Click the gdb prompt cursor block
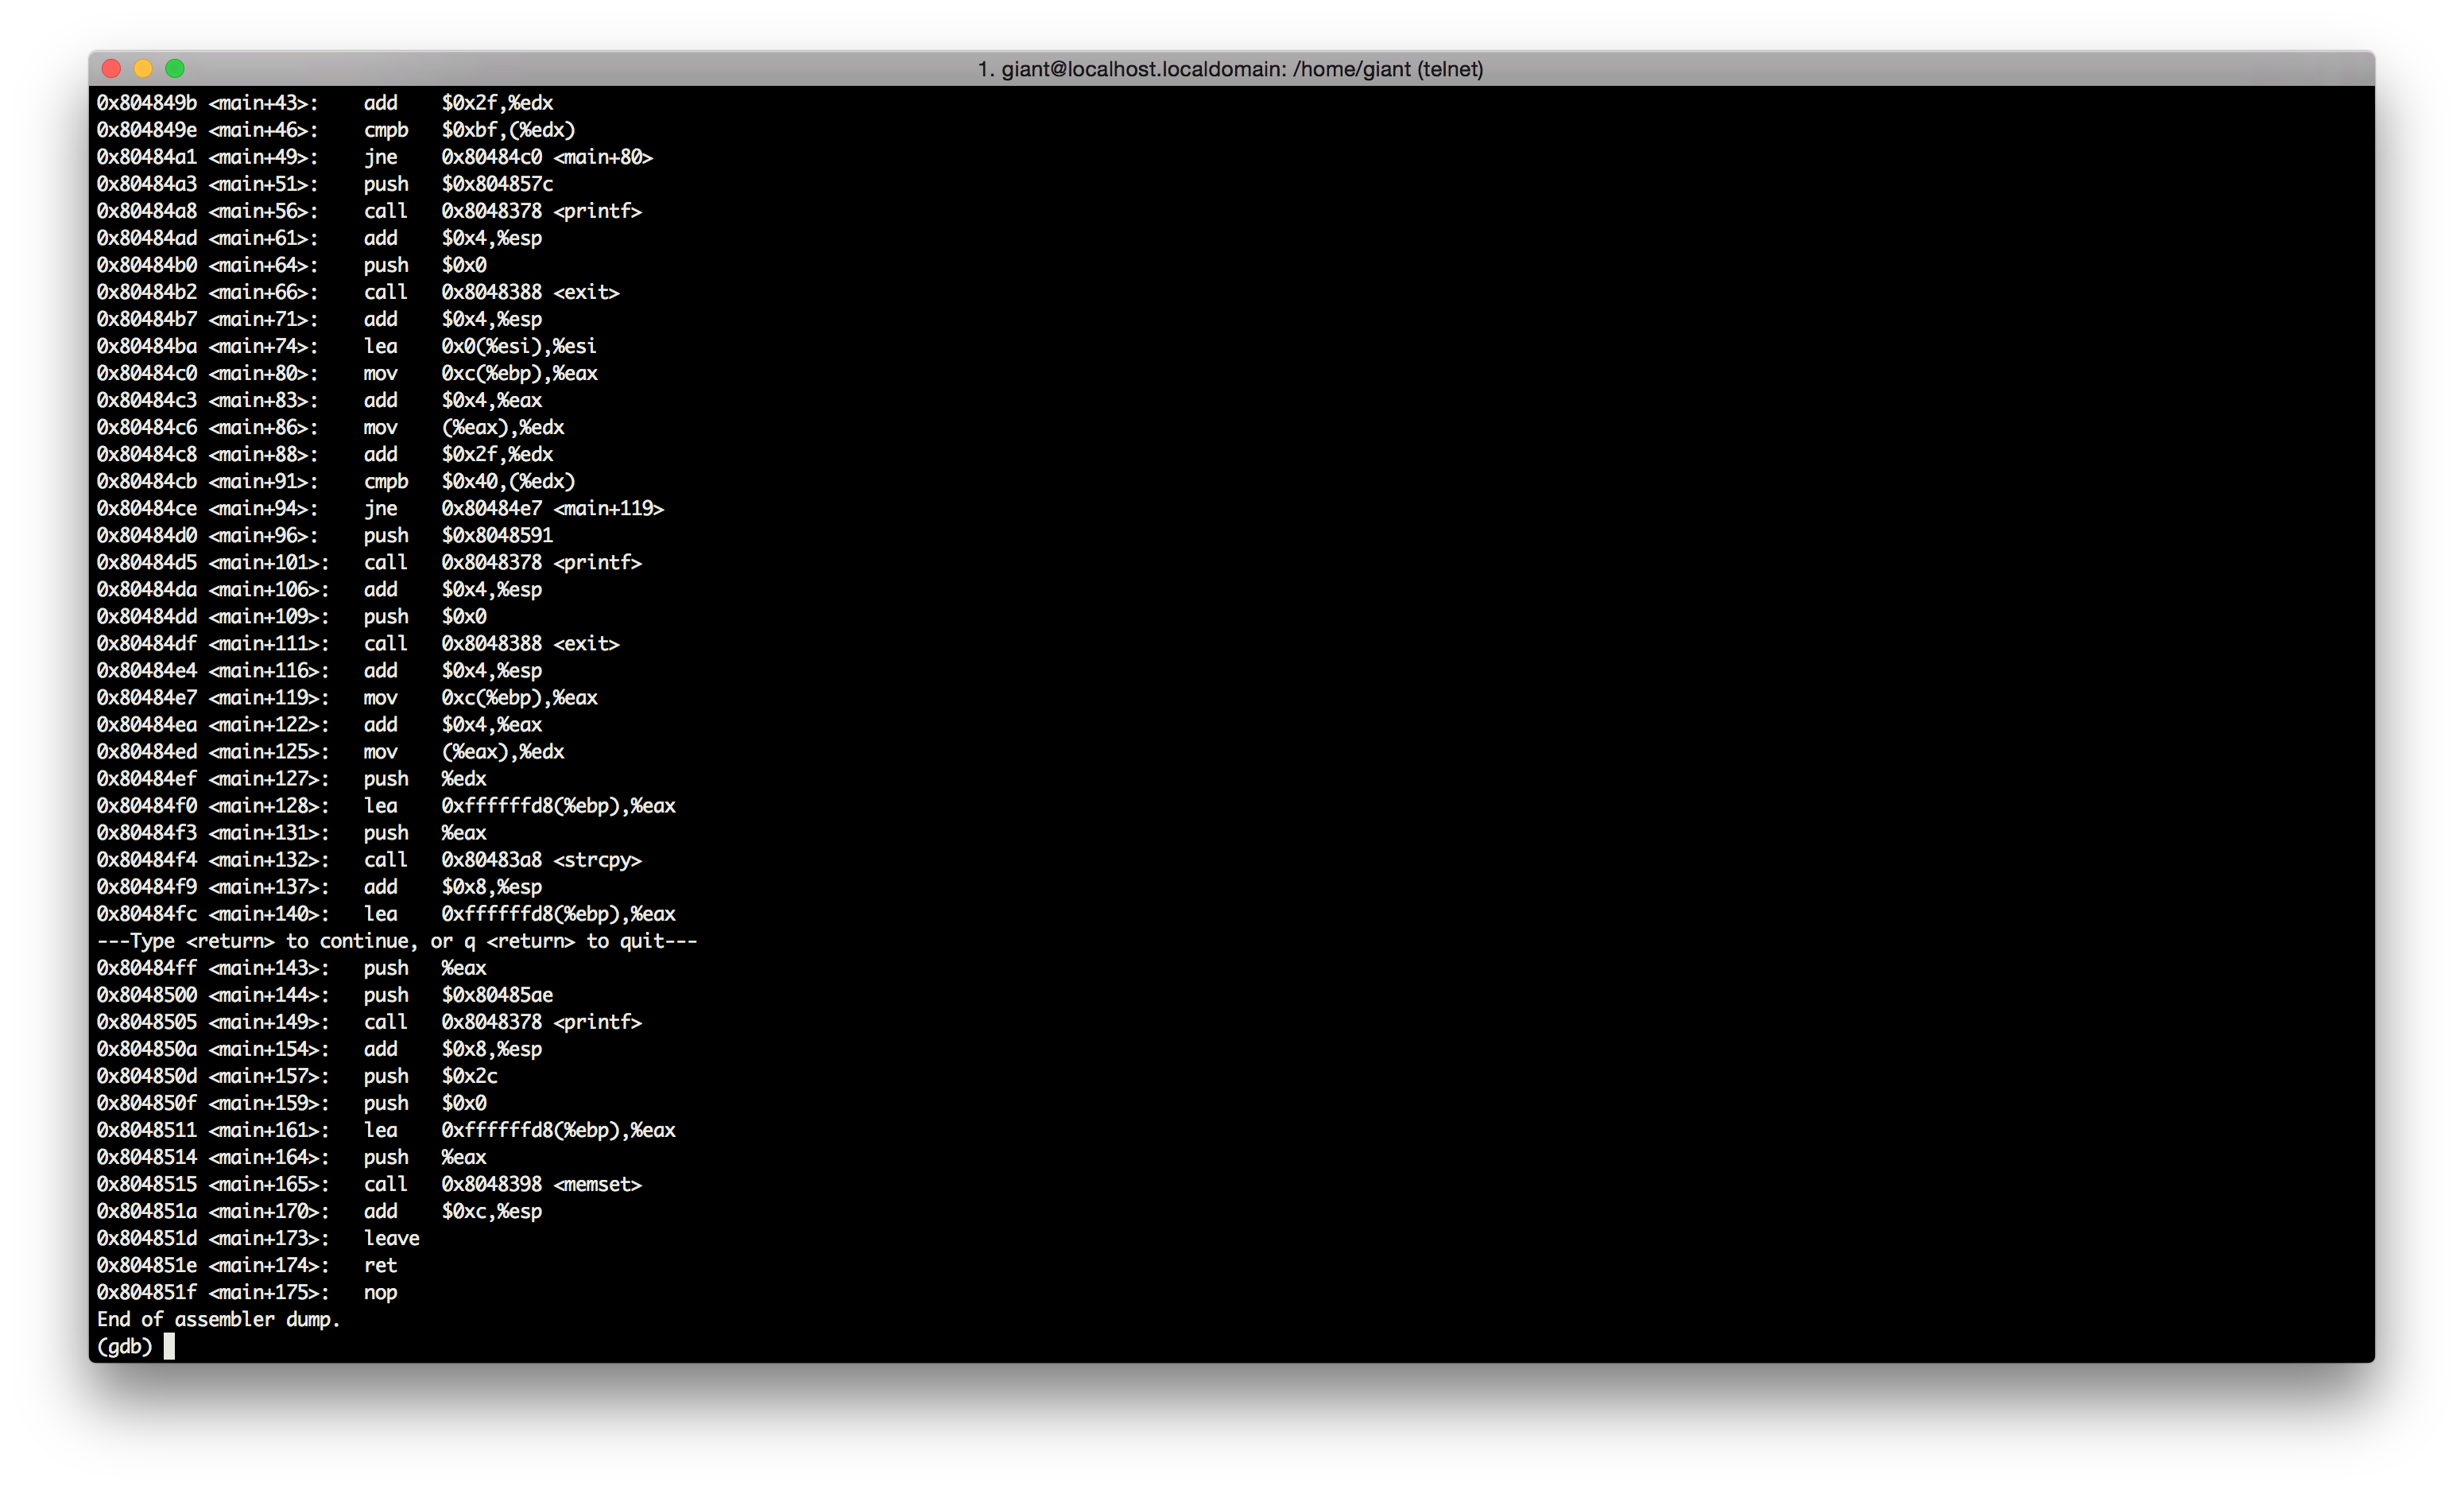This screenshot has height=1490, width=2464. click(x=169, y=1346)
